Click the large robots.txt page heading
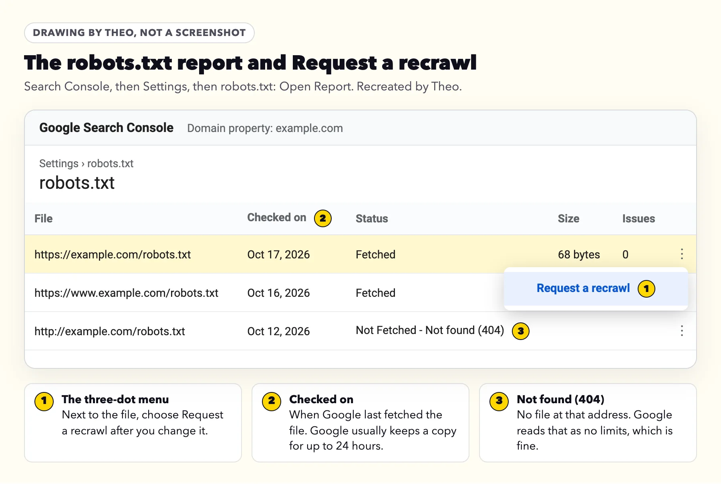The width and height of the screenshot is (721, 484). tap(77, 183)
